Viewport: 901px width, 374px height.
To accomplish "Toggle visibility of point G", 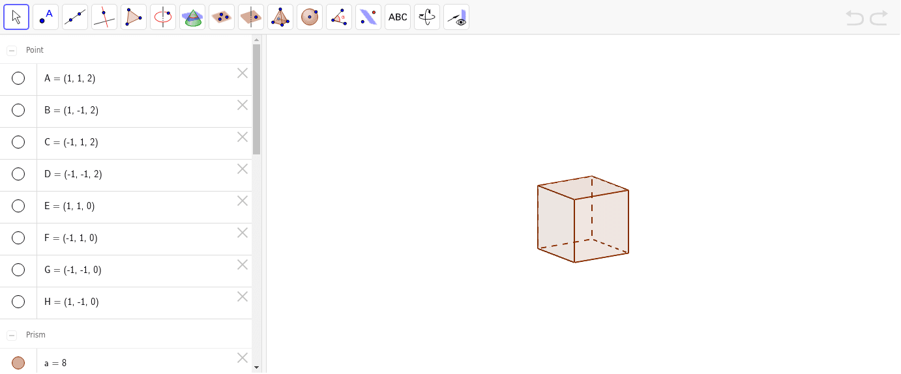I will tap(18, 270).
